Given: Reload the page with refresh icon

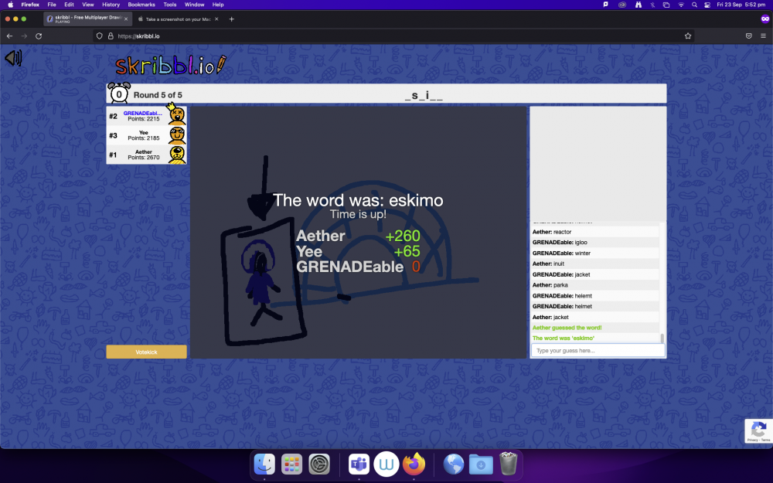Looking at the screenshot, I should click(39, 36).
